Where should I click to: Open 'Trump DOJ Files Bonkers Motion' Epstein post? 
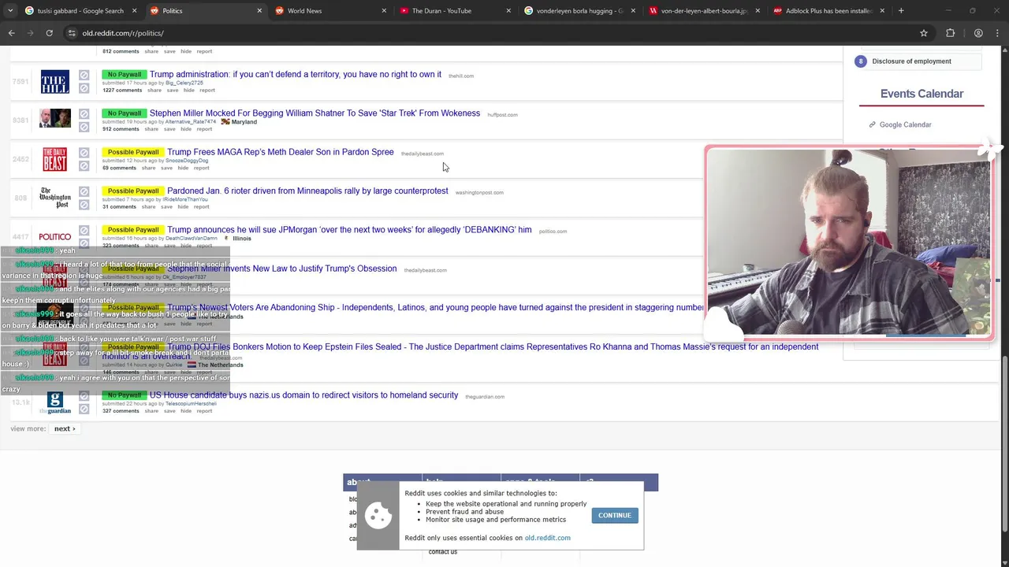(493, 346)
